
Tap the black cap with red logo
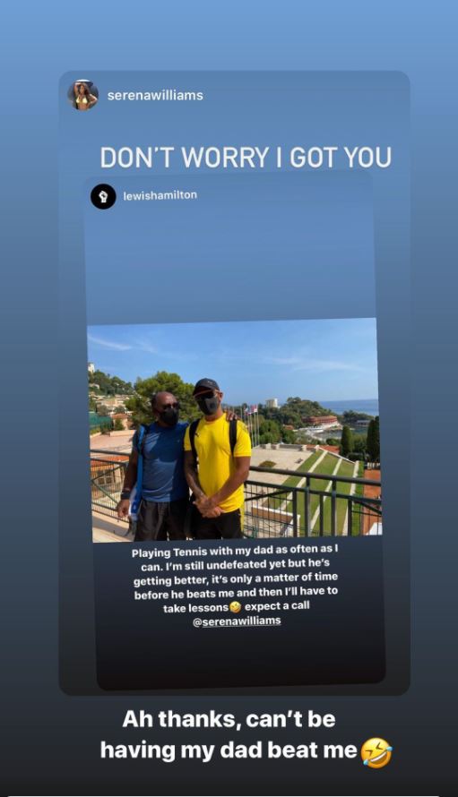(x=206, y=386)
